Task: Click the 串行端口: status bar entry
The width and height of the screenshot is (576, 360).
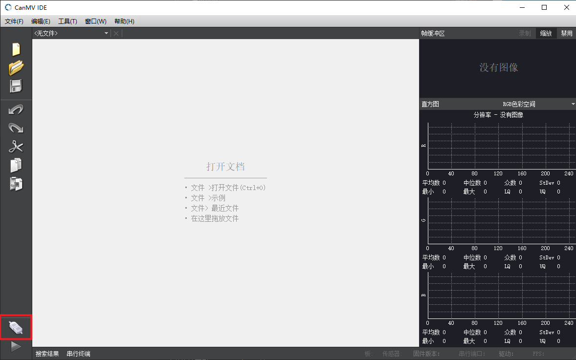Action: [472, 354]
